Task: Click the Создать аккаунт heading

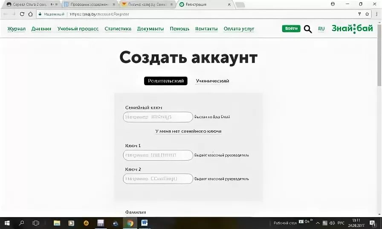Action: (188, 58)
